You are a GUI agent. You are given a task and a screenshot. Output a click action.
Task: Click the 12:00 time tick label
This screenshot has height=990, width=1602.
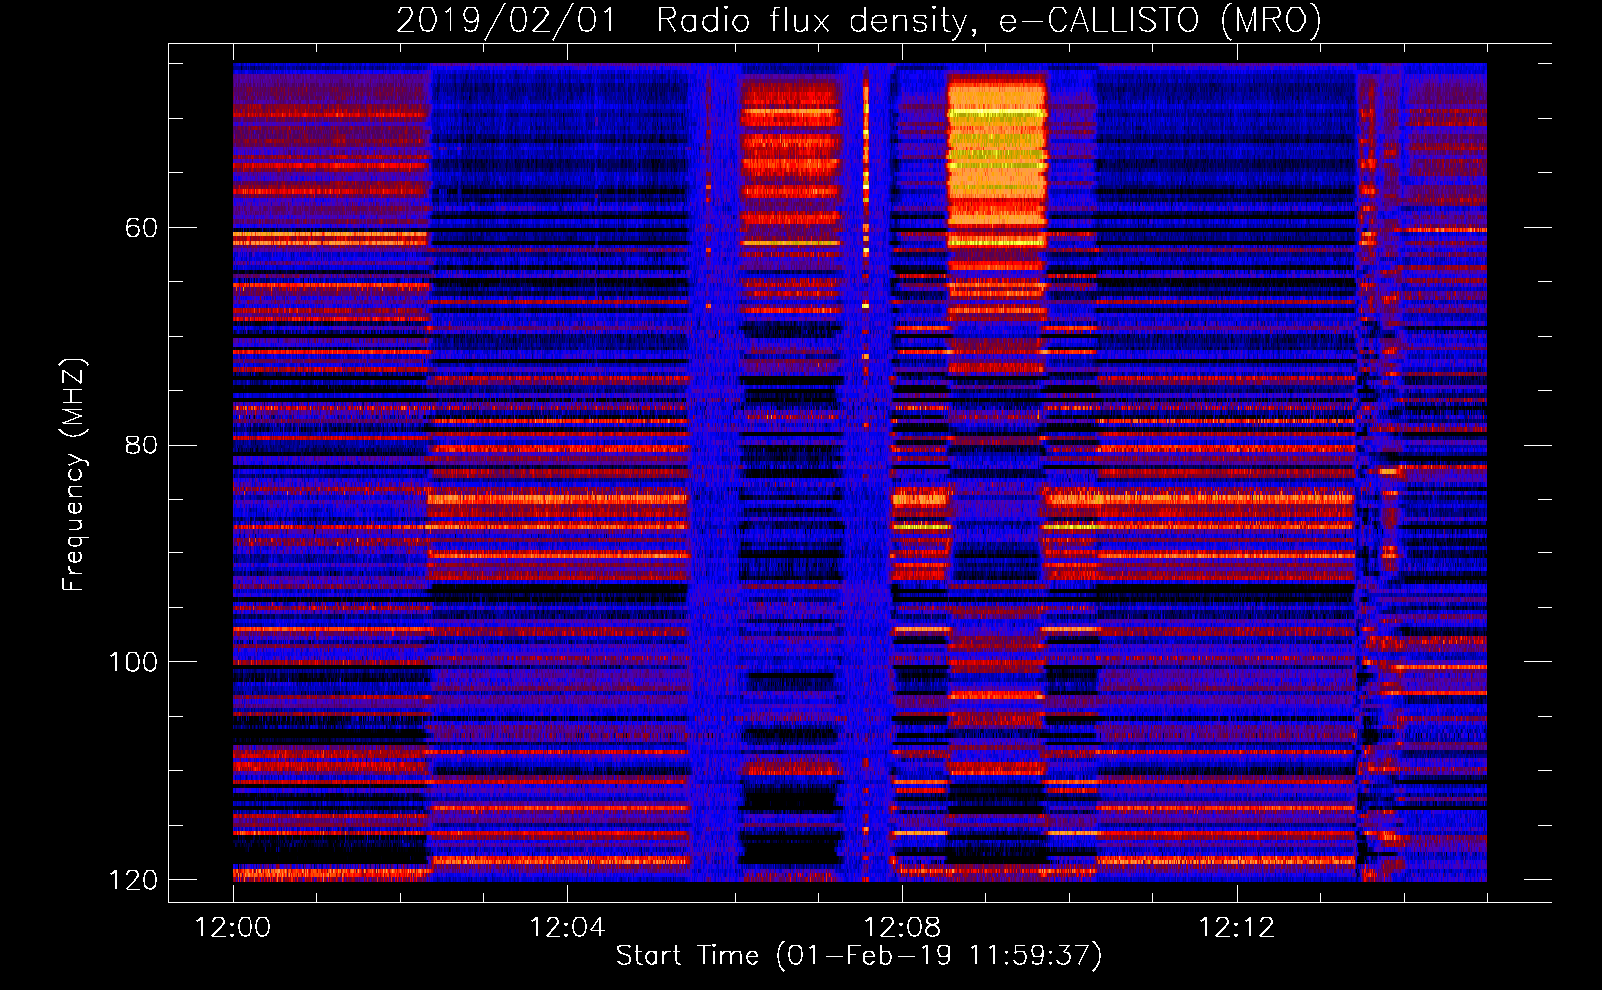pyautogui.click(x=234, y=928)
